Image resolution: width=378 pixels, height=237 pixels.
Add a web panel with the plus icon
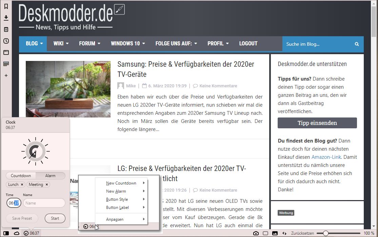click(x=6, y=76)
